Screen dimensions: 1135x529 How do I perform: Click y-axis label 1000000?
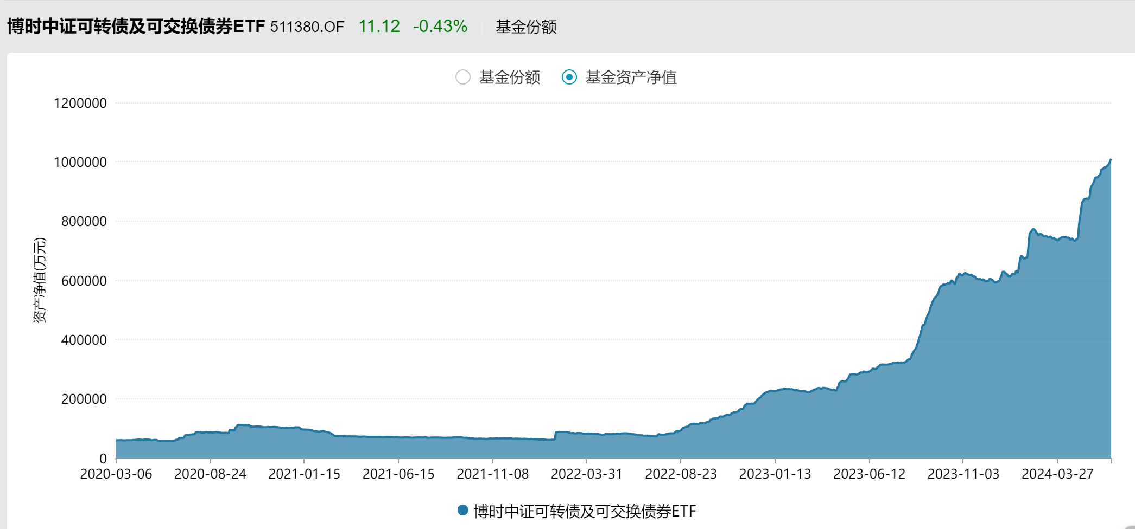80,162
